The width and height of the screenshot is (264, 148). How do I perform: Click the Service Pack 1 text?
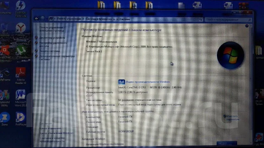94,51
